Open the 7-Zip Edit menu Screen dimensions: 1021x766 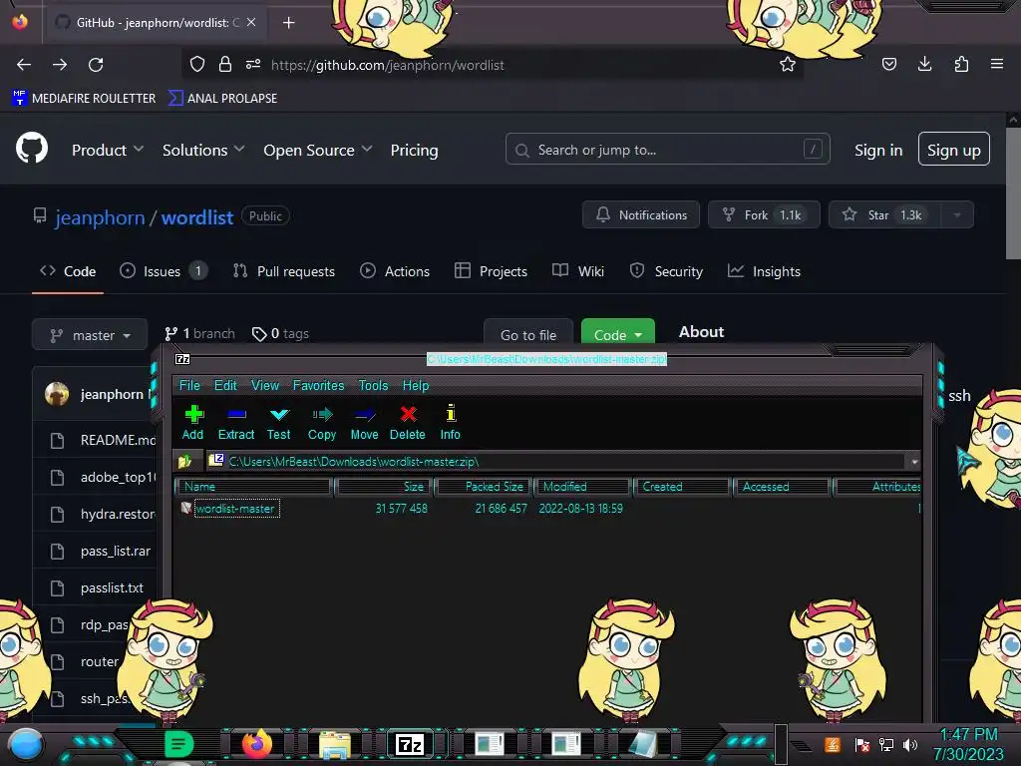click(225, 386)
